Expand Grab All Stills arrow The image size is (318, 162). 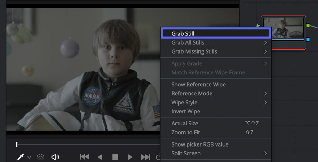coord(266,43)
